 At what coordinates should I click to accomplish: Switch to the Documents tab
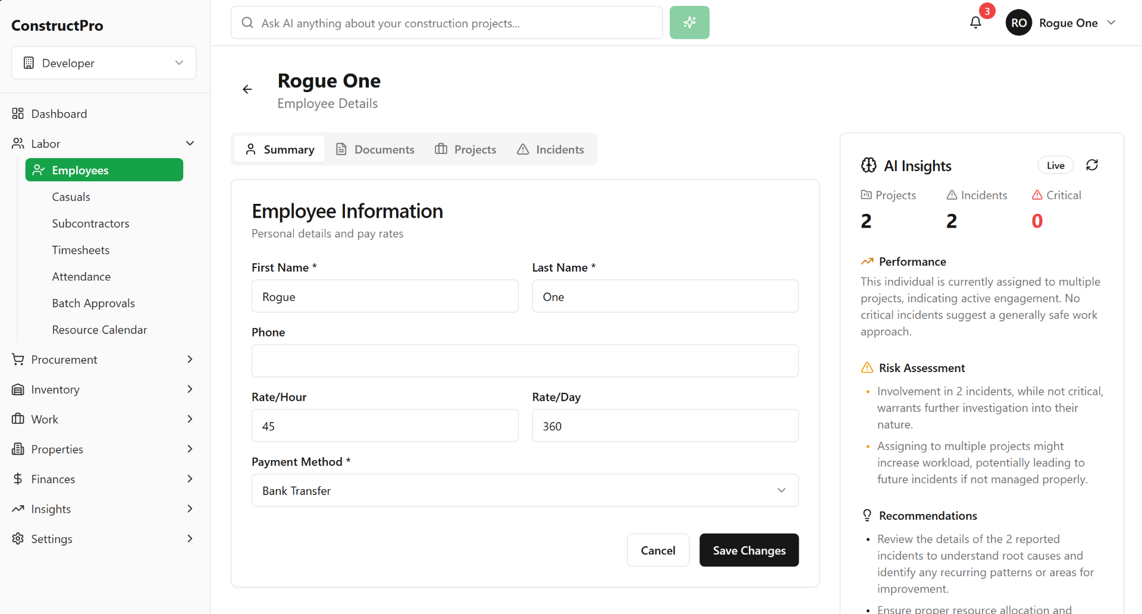click(383, 149)
